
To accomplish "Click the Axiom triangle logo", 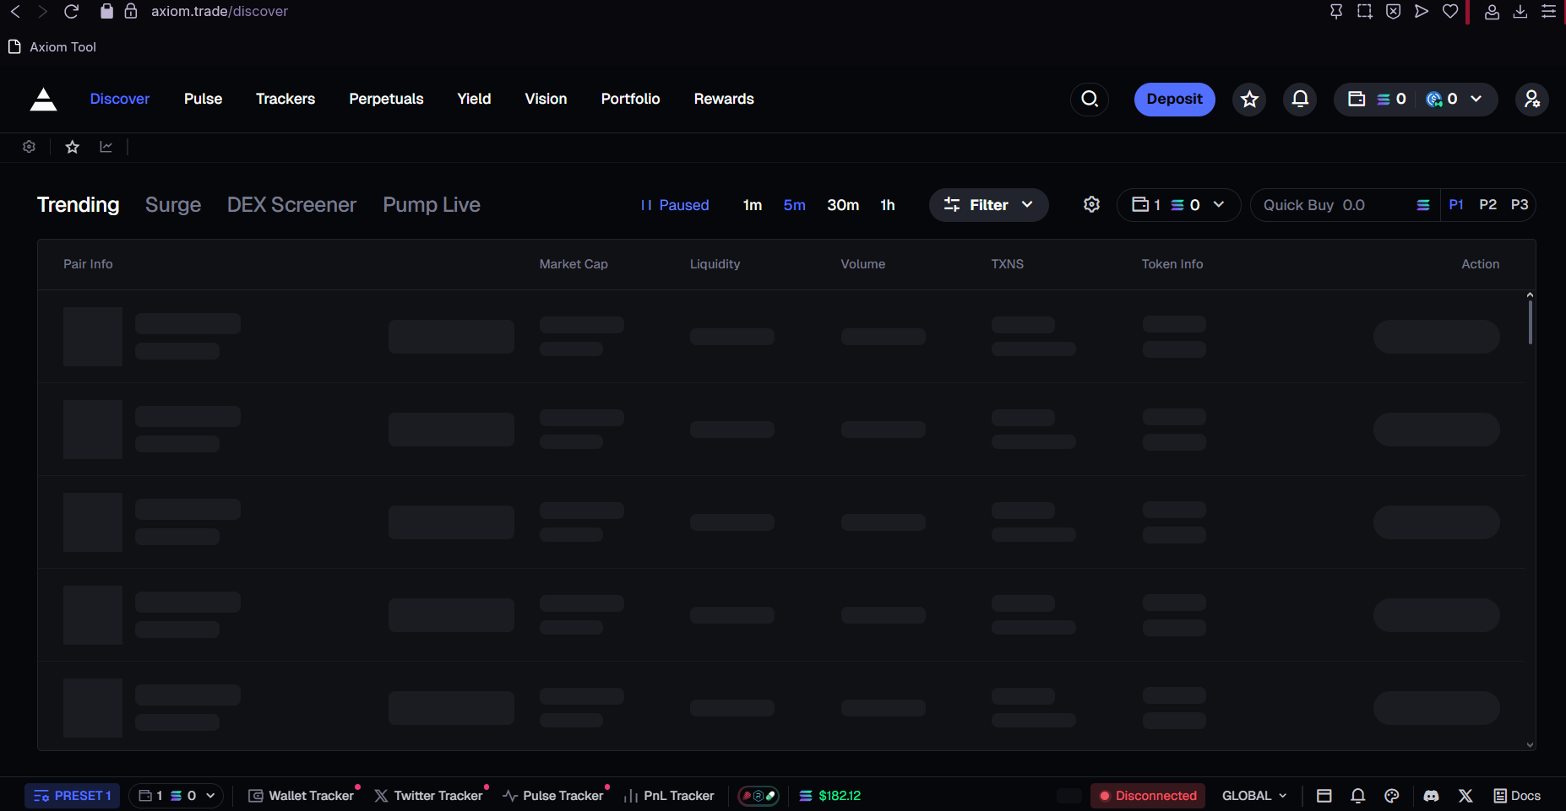I will tap(43, 100).
